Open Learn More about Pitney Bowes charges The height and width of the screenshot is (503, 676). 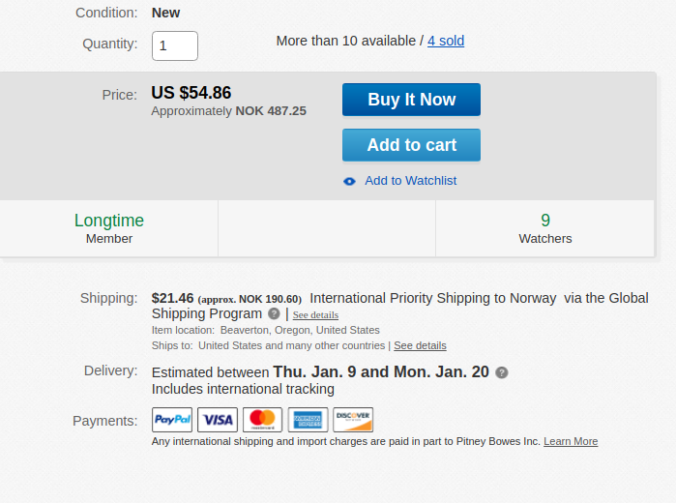[571, 441]
